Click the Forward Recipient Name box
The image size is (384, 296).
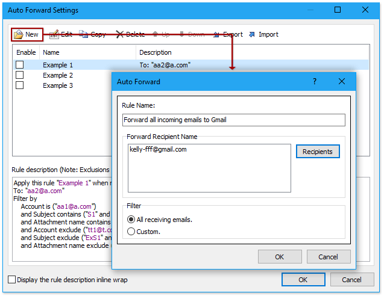pos(209,167)
